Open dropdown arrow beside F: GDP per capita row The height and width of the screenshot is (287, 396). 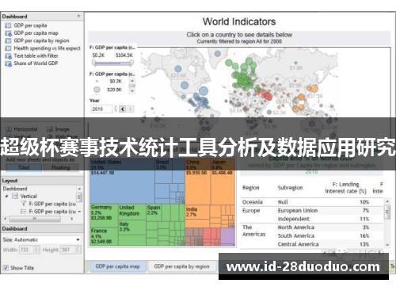(79, 212)
